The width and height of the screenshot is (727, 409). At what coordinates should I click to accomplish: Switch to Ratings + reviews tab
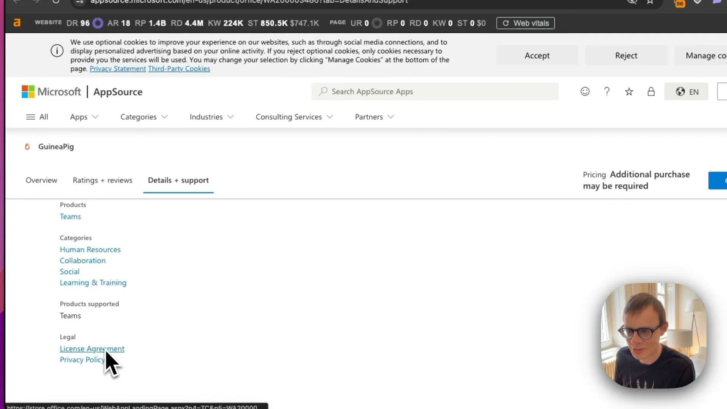click(x=103, y=180)
